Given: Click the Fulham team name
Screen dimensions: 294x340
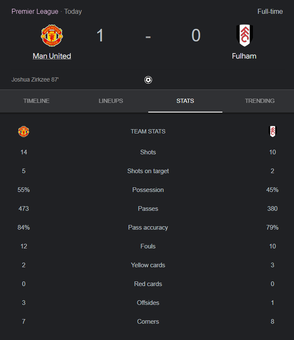Looking at the screenshot, I should point(244,56).
